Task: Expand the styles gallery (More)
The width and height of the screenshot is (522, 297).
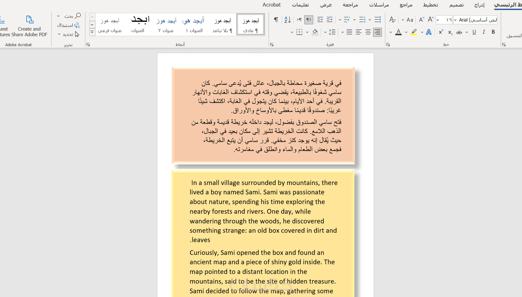Action: click(92, 32)
